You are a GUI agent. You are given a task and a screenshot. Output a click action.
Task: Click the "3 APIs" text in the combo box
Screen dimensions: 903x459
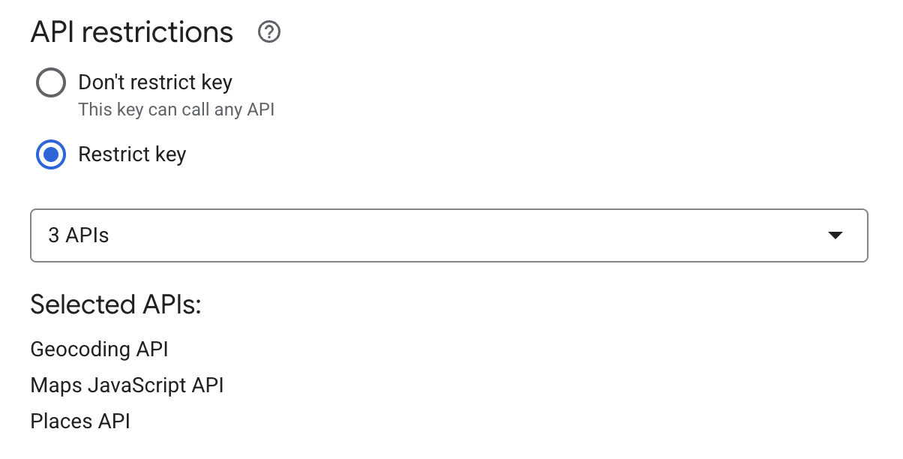tap(79, 235)
